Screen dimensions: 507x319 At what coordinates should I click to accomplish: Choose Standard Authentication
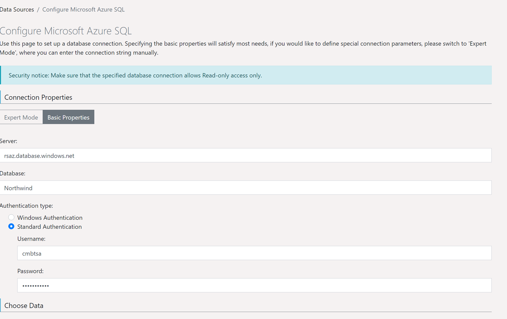click(x=11, y=226)
